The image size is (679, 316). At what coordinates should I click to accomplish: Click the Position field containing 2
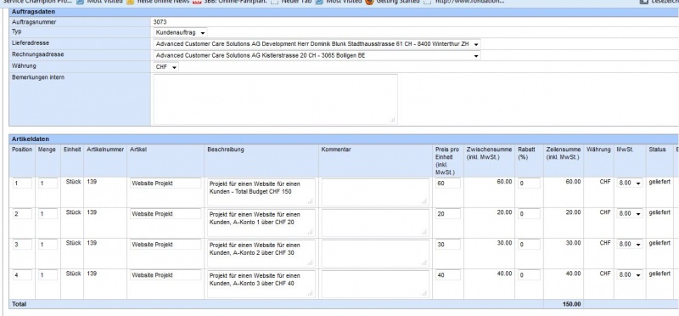pos(22,214)
